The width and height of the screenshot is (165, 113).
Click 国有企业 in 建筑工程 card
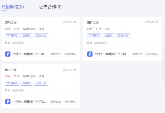coord(56,54)
